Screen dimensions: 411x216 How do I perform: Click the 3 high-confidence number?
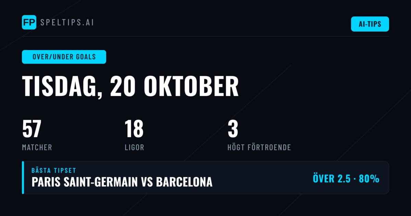tap(233, 129)
